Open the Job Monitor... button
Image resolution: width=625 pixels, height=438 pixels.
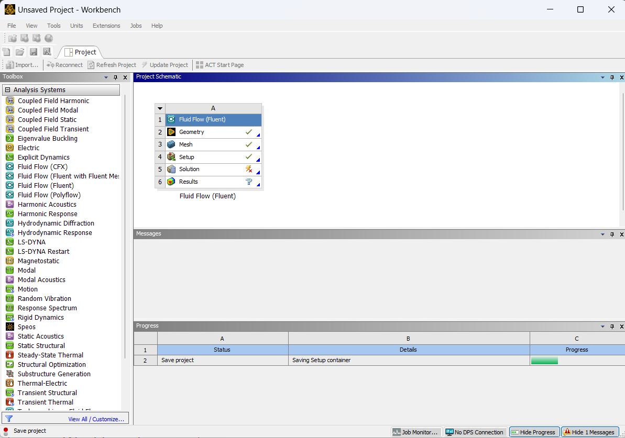[x=416, y=432]
